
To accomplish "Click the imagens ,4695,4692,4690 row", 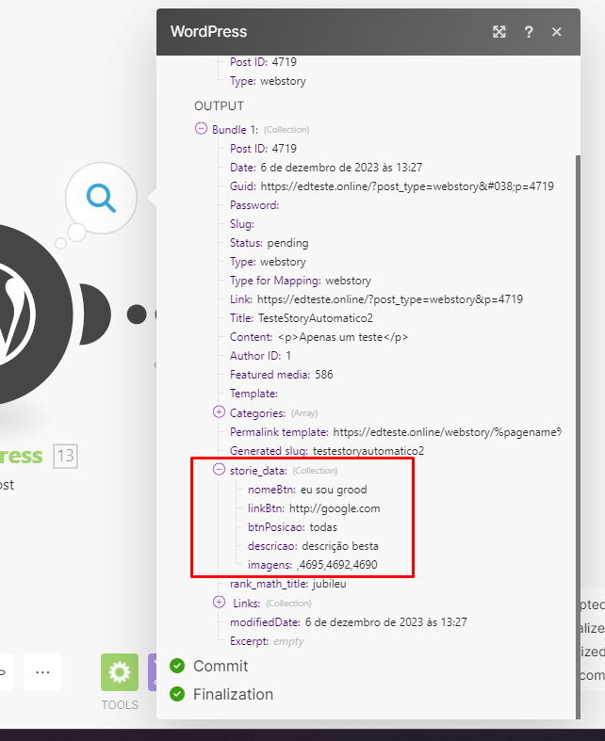I will [x=313, y=565].
